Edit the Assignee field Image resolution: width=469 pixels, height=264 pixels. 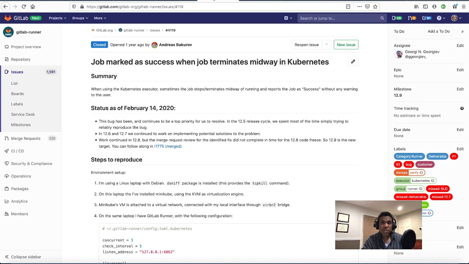tap(460, 45)
